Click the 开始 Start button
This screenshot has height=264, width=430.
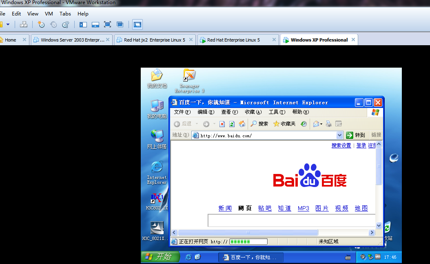(x=160, y=257)
